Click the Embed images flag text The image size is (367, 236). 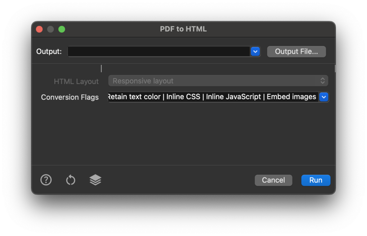click(291, 97)
